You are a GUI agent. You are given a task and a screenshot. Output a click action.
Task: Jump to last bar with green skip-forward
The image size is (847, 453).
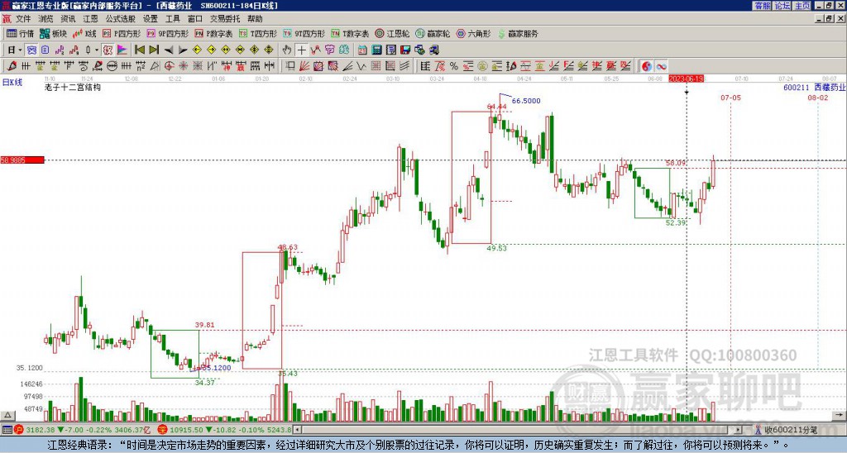(x=154, y=50)
